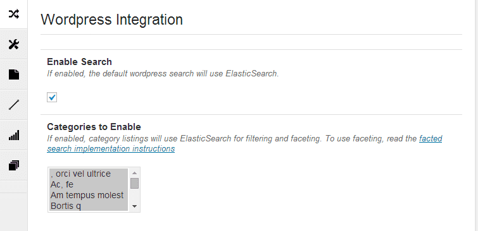
Task: Click the 'Wordpress Integration' page heading
Action: pos(112,20)
